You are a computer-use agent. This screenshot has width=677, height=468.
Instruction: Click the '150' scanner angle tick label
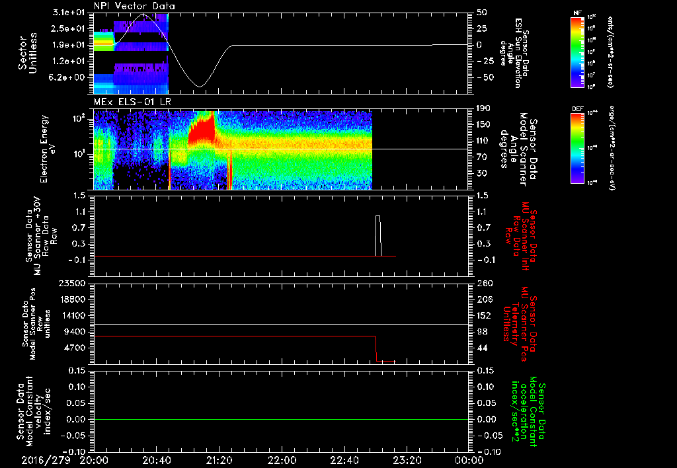(x=483, y=124)
